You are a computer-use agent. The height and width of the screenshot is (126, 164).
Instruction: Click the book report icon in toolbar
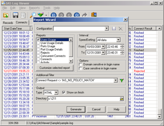94,15
